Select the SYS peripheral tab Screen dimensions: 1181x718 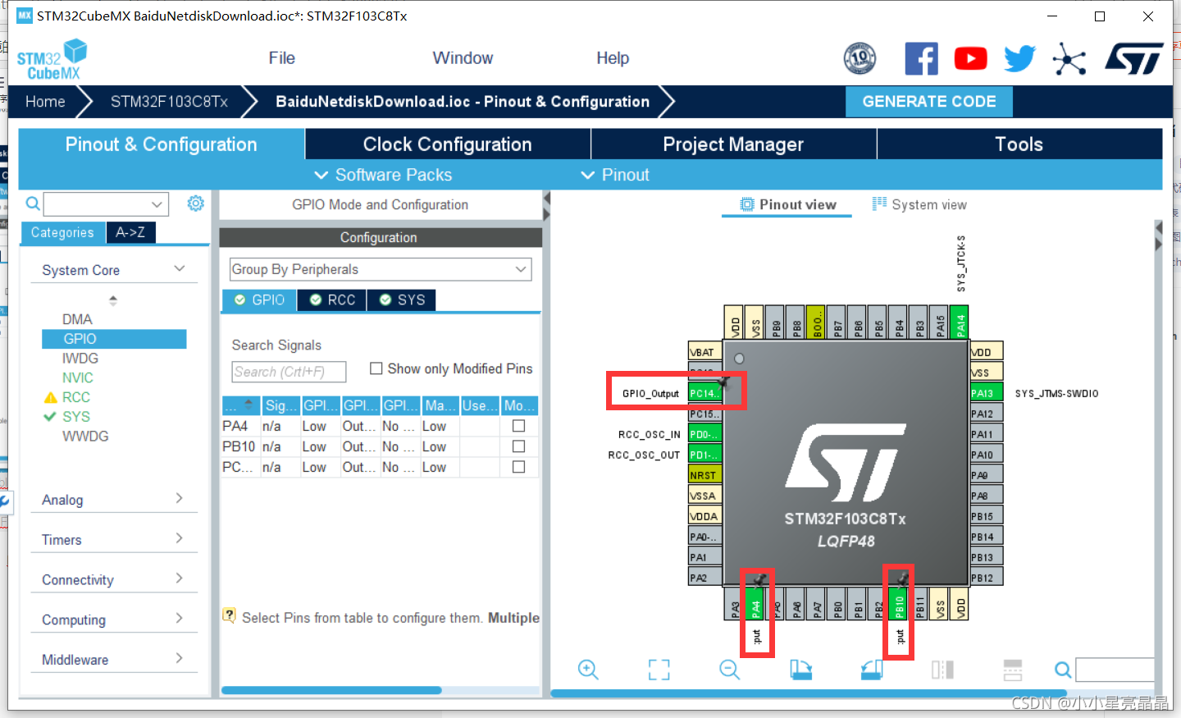tap(402, 300)
